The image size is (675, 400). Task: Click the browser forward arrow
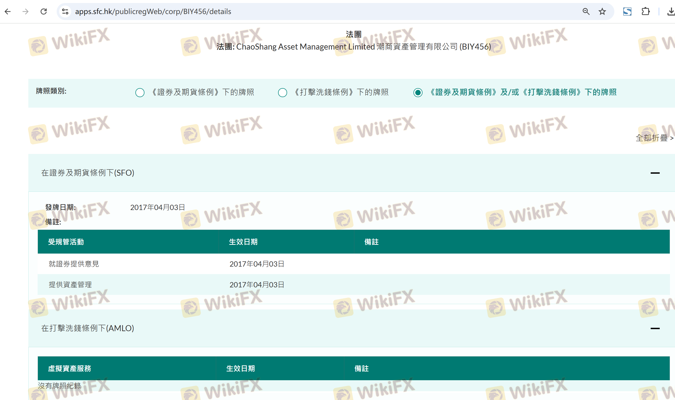26,12
